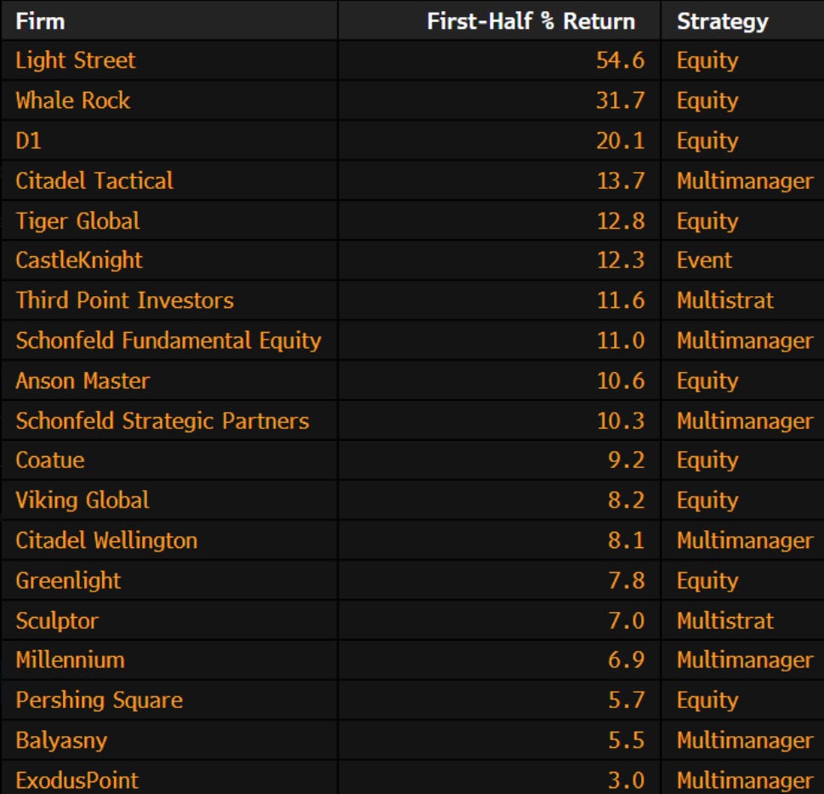
Task: Click Equity strategy in Light Street row
Action: 708,61
